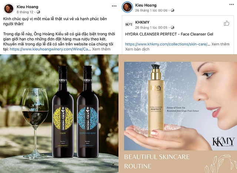Image resolution: width=237 pixels, height=173 pixels.
Task: Click the globe icon beside 26 tháng 1 lúc 00:06
Action: coord(173,10)
